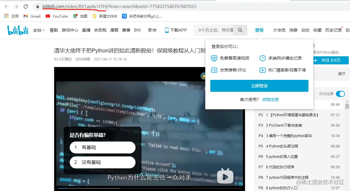Viewport: 350px width, 191px height.
Task: Play P6 python的导入位置 episode
Action: click(299, 157)
